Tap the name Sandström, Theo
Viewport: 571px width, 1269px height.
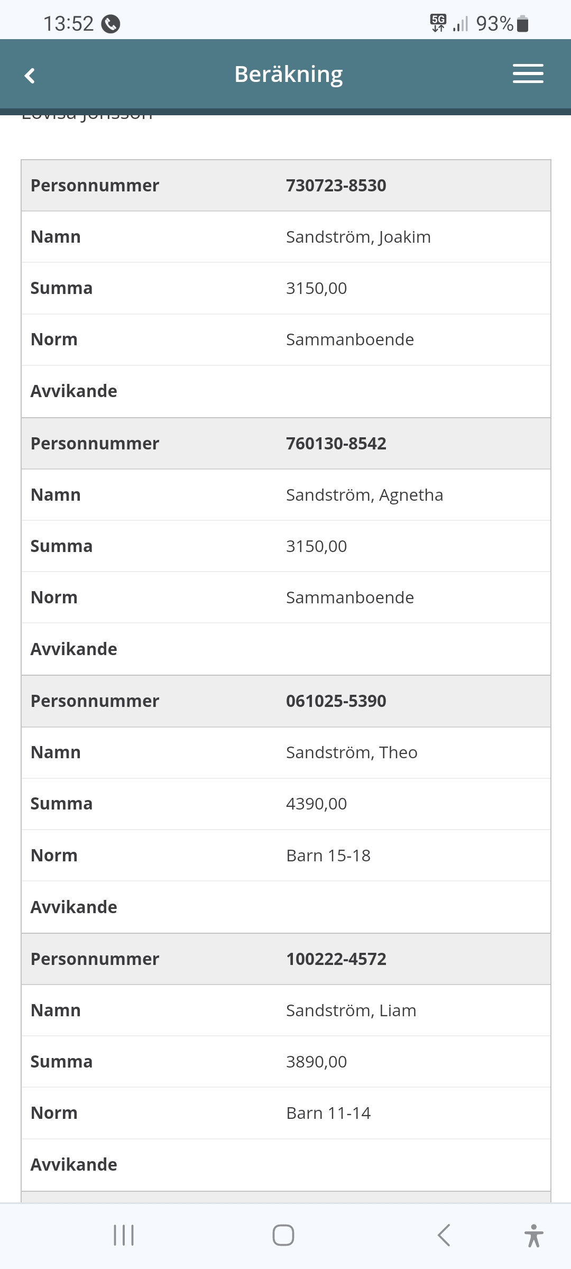(x=352, y=752)
